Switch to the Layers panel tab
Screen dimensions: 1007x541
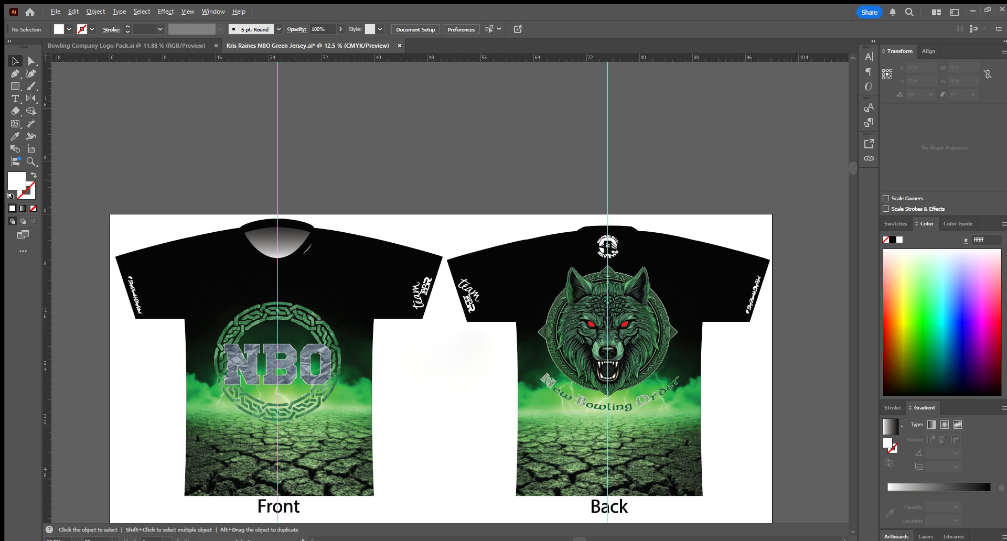coord(926,536)
